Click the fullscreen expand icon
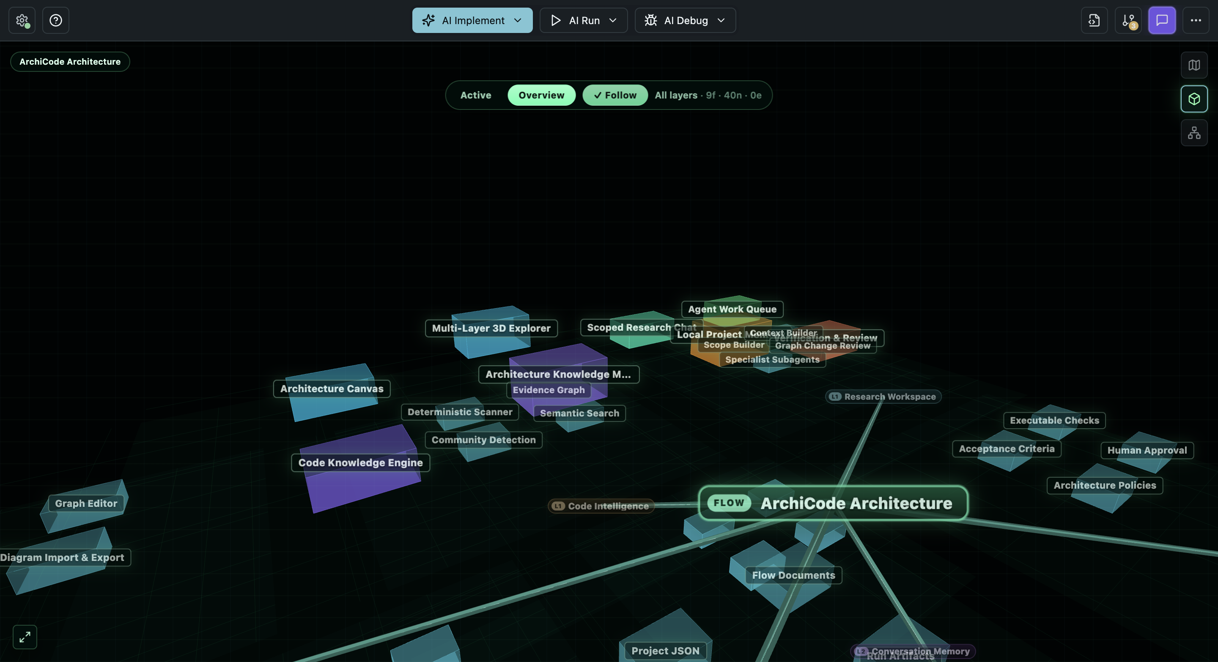 click(25, 637)
